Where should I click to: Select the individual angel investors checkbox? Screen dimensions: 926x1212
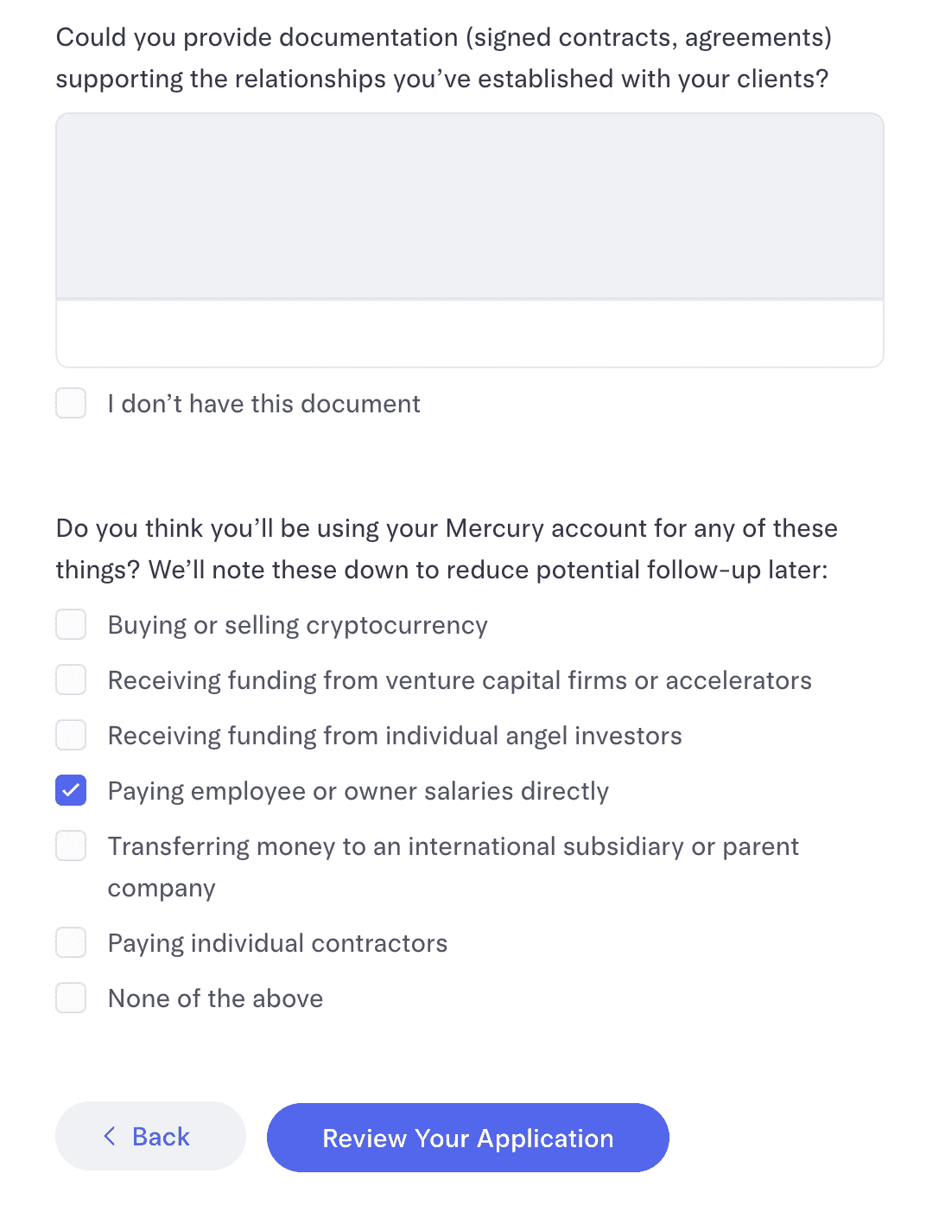tap(71, 735)
